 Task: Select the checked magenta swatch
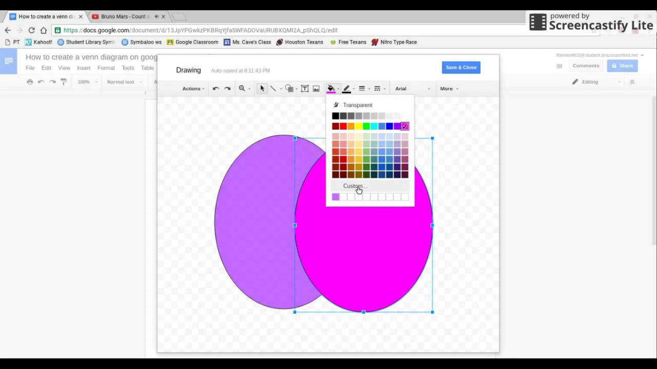tap(405, 127)
